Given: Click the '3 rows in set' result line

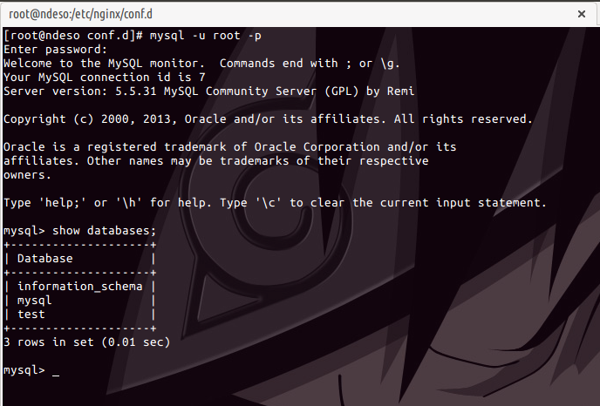Looking at the screenshot, I should [87, 342].
